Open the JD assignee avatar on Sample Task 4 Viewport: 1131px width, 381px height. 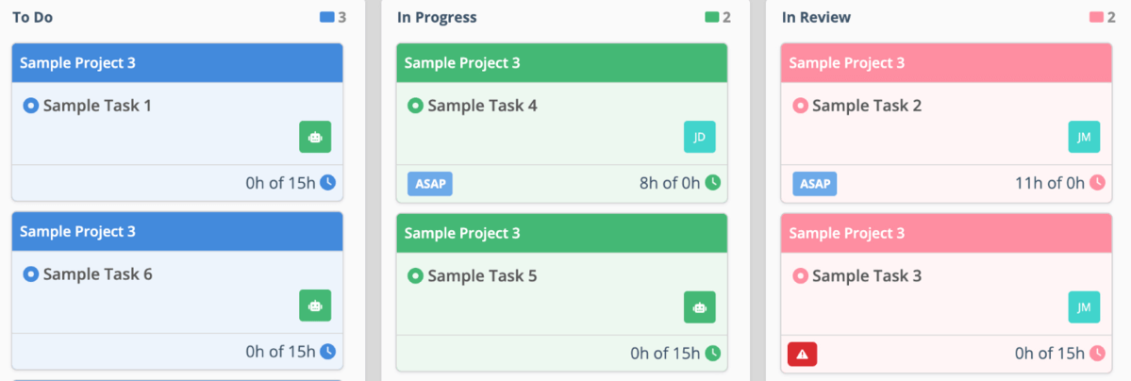click(700, 137)
